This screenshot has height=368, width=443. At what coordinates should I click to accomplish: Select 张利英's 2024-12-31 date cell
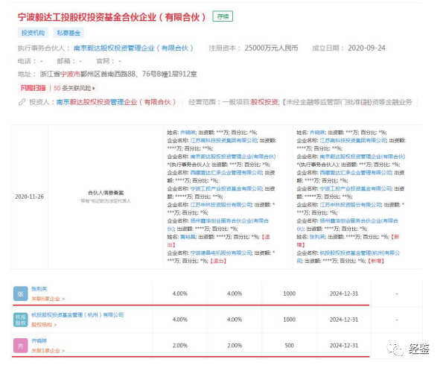click(x=344, y=294)
